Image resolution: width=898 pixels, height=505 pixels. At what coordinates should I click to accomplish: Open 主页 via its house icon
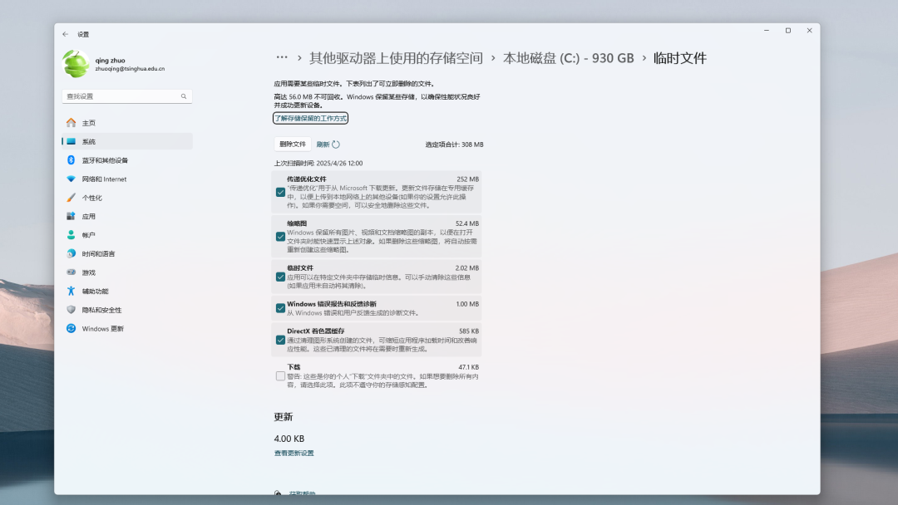[x=71, y=123]
